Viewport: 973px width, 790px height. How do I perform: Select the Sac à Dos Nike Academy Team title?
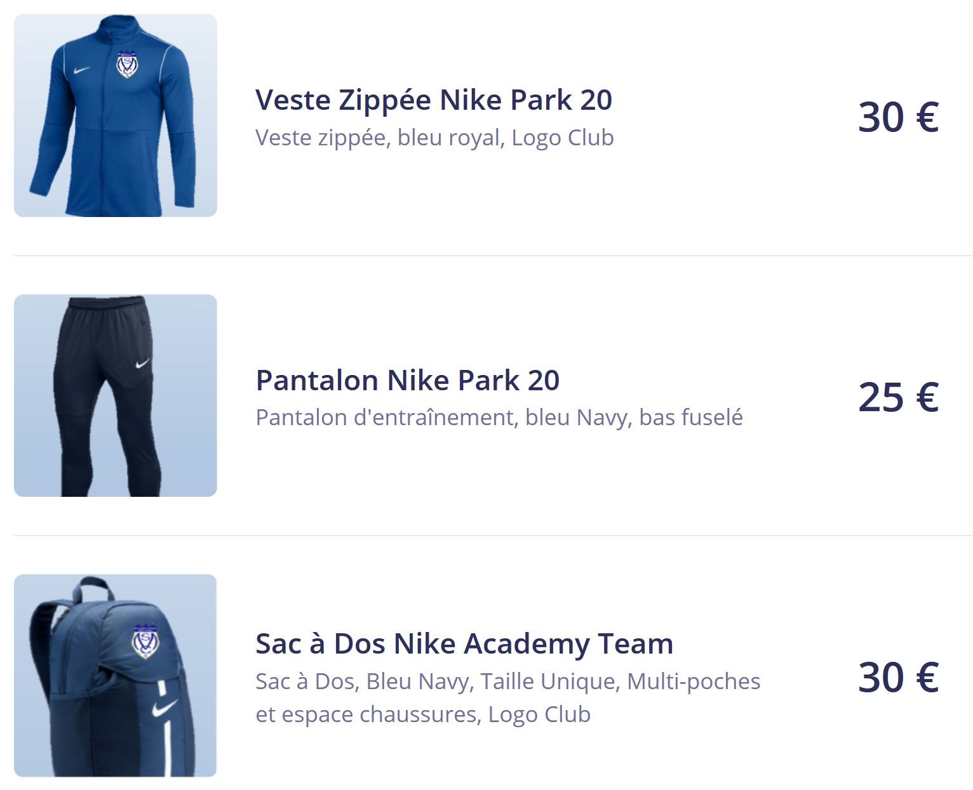(464, 643)
